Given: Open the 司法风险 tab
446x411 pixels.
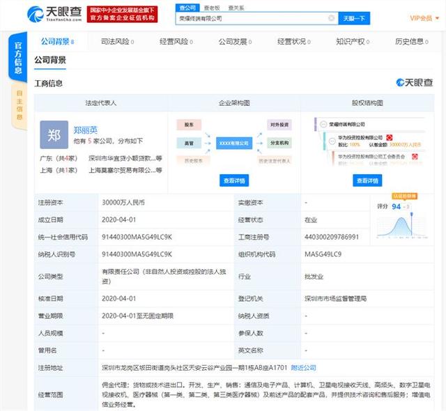Looking at the screenshot, I should pyautogui.click(x=118, y=42).
